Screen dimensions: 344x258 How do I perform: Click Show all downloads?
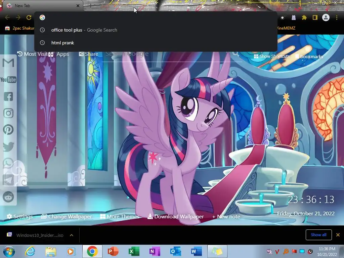pyautogui.click(x=318, y=235)
